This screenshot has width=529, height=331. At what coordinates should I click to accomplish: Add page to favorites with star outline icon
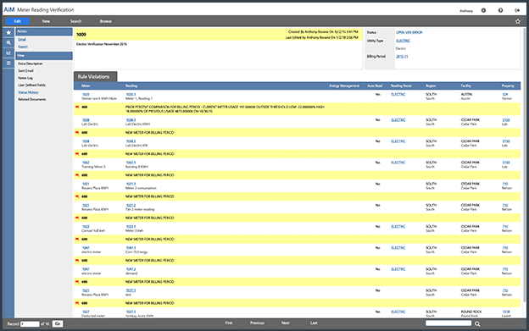pyautogui.click(x=518, y=21)
